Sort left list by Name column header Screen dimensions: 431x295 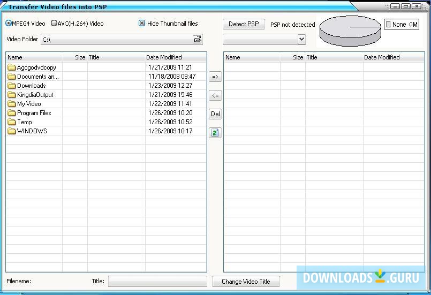(x=34, y=57)
